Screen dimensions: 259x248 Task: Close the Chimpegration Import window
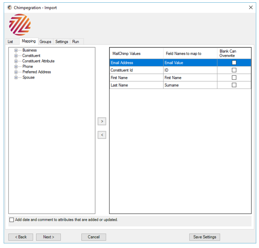[251, 7]
